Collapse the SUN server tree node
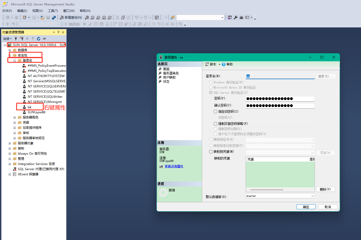Image resolution: width=361 pixels, height=240 pixels. [4, 44]
